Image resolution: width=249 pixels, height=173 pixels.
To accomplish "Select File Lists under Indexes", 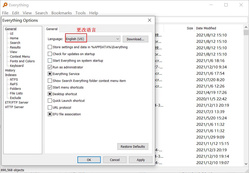I will point(16,93).
